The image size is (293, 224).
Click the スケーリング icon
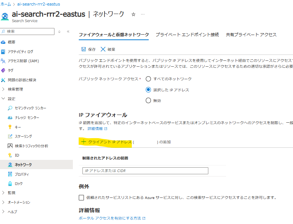[x=10, y=136]
